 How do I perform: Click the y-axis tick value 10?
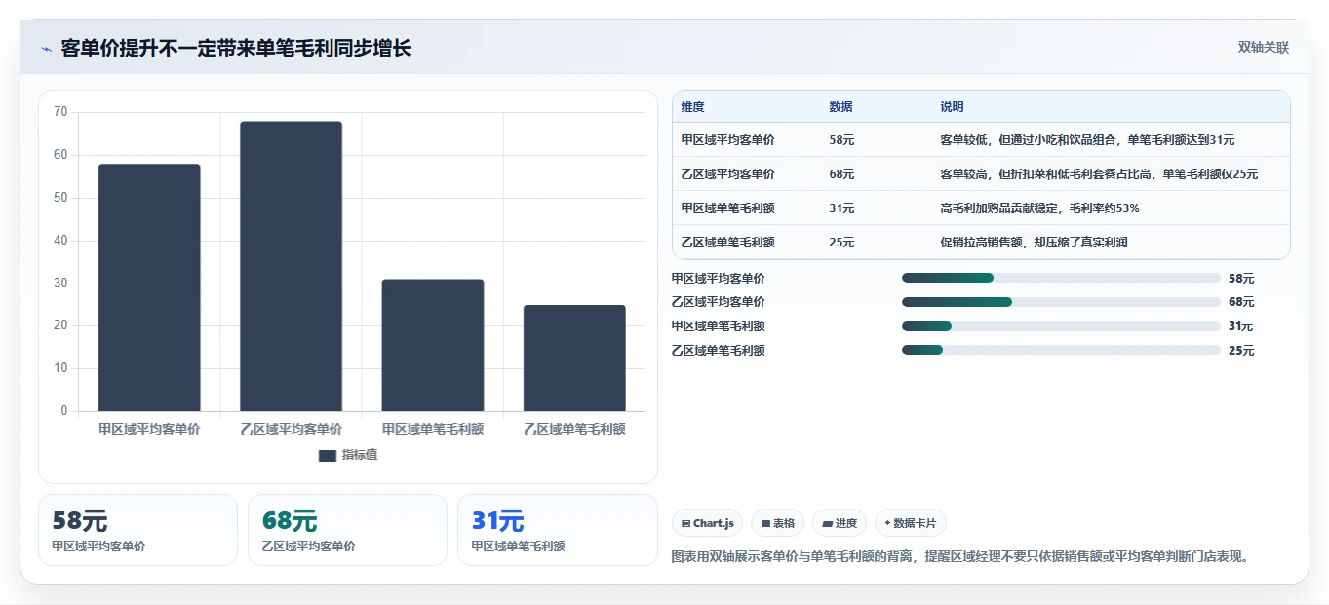coord(60,368)
